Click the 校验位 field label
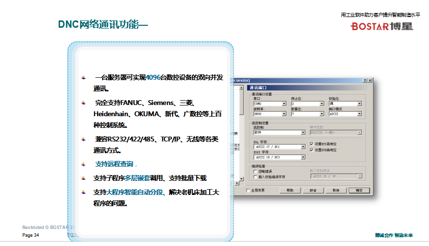 pos(334,99)
